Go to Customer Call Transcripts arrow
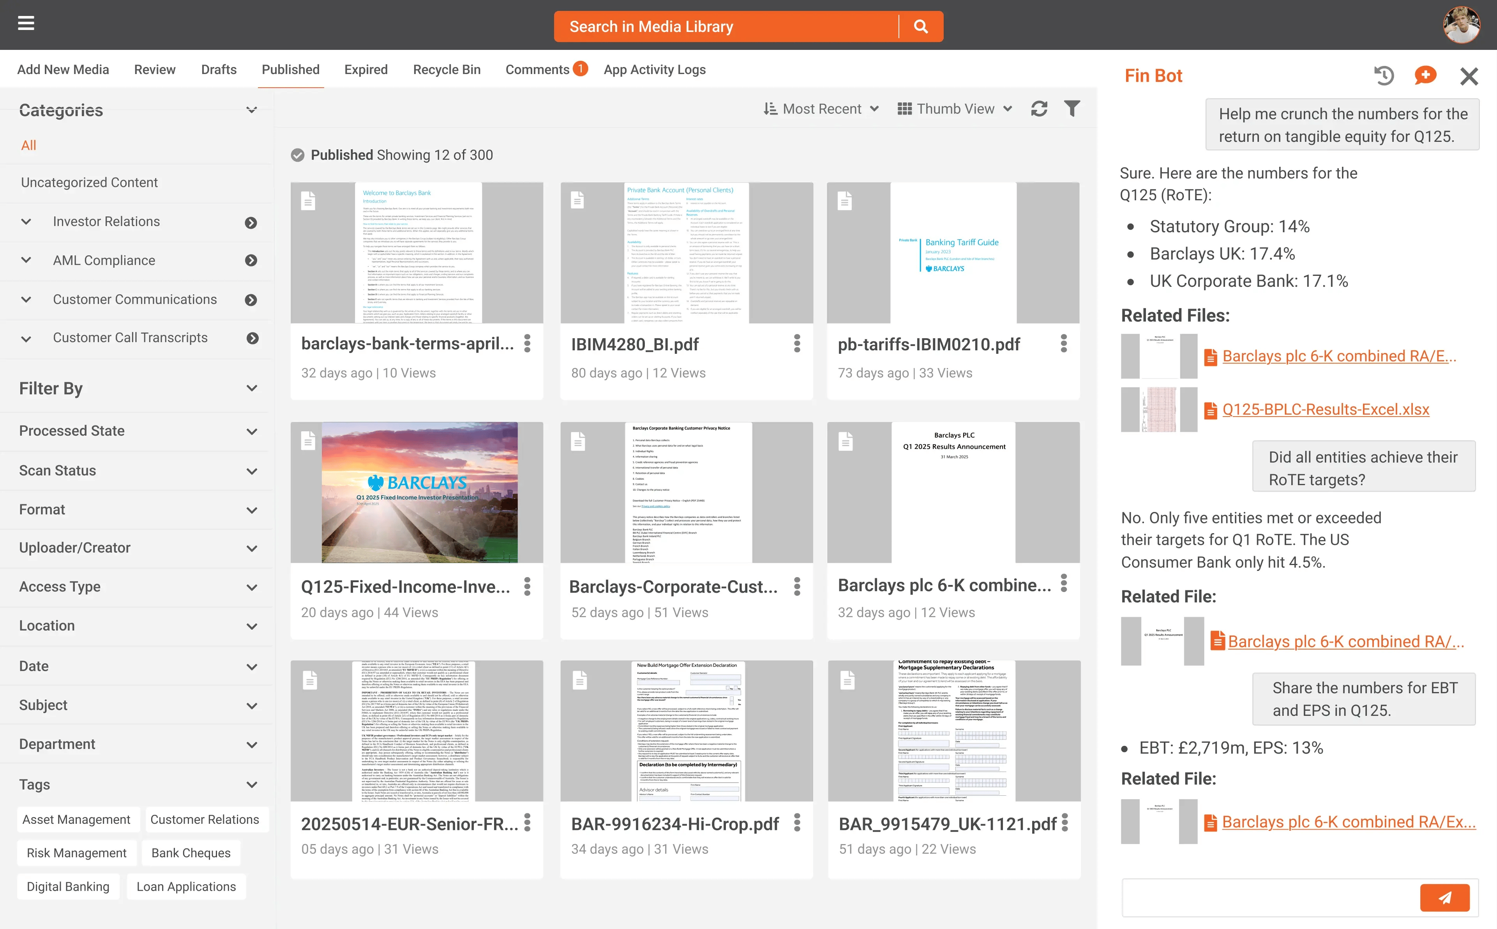The image size is (1497, 929). (252, 338)
